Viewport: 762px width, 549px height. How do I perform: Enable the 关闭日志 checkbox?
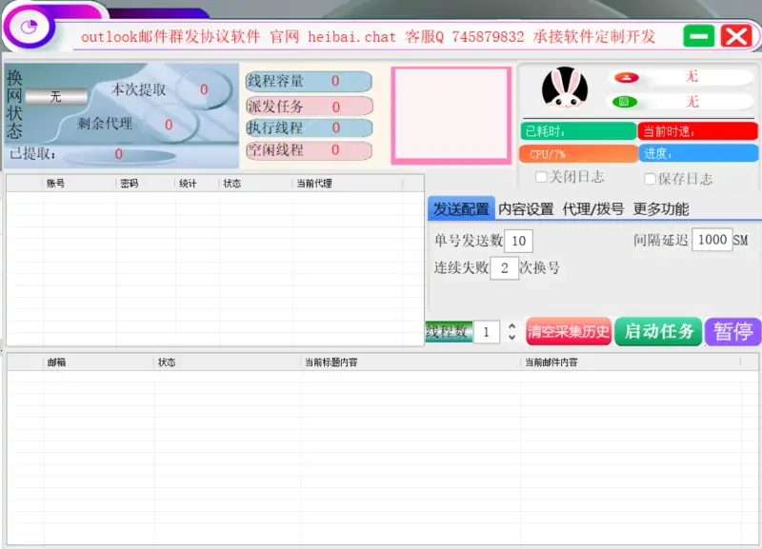pyautogui.click(x=541, y=177)
